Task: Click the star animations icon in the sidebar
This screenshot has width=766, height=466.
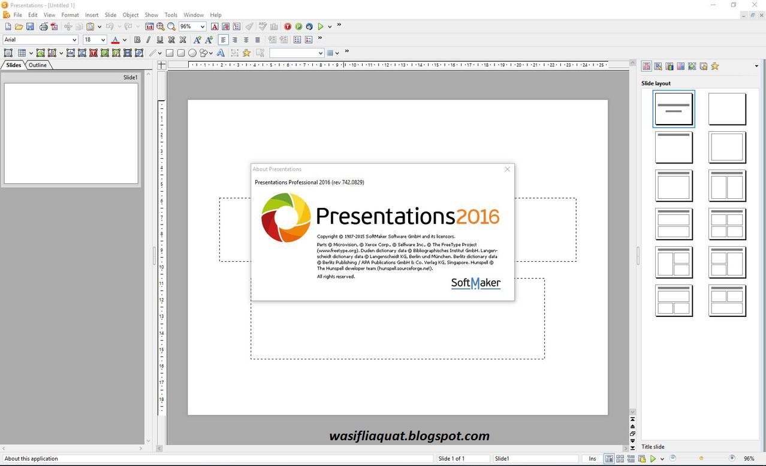Action: [x=714, y=66]
